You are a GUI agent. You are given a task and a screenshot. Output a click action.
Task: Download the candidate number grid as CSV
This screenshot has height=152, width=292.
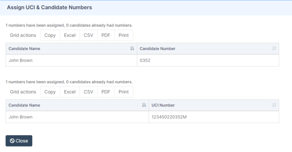(x=88, y=35)
